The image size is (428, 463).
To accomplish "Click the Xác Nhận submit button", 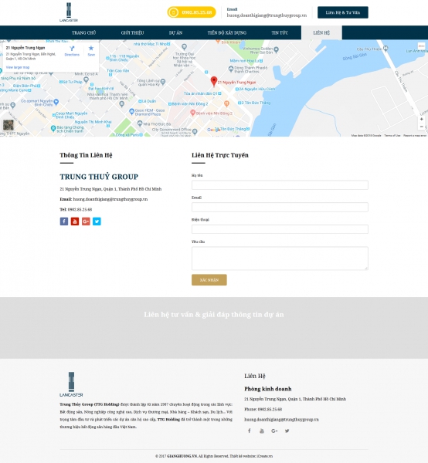I will 209,280.
